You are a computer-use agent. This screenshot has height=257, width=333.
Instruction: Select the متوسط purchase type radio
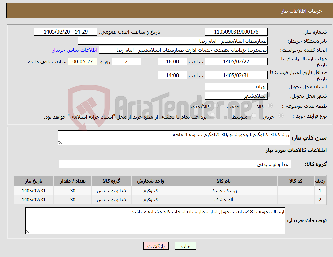254,116
